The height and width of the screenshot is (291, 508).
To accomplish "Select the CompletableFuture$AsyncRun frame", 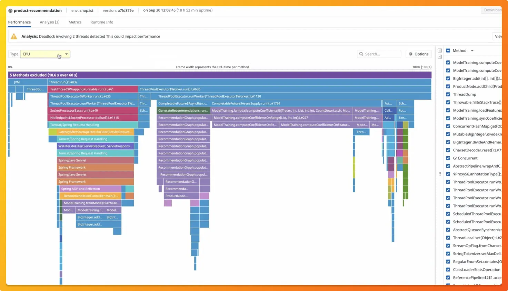I will coord(183,103).
